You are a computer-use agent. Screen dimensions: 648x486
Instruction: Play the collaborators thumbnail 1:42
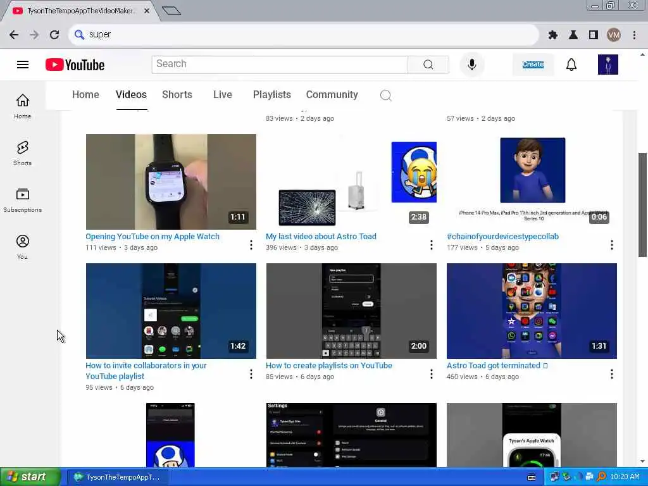pyautogui.click(x=171, y=311)
